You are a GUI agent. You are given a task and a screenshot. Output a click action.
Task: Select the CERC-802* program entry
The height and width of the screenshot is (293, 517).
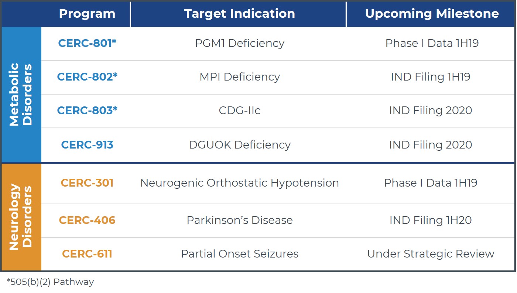click(87, 77)
